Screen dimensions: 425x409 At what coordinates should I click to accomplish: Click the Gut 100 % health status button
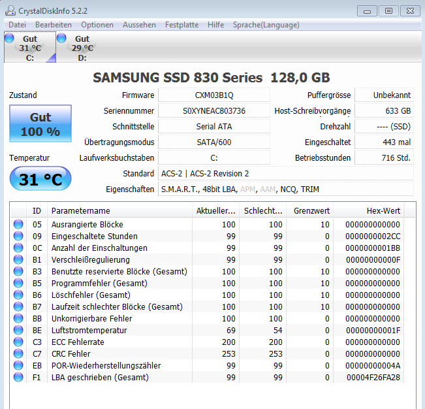point(40,123)
